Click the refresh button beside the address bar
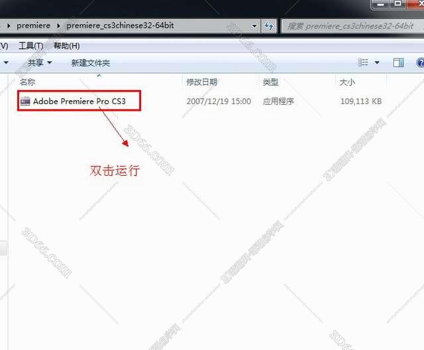This screenshot has width=424, height=350. (x=270, y=27)
